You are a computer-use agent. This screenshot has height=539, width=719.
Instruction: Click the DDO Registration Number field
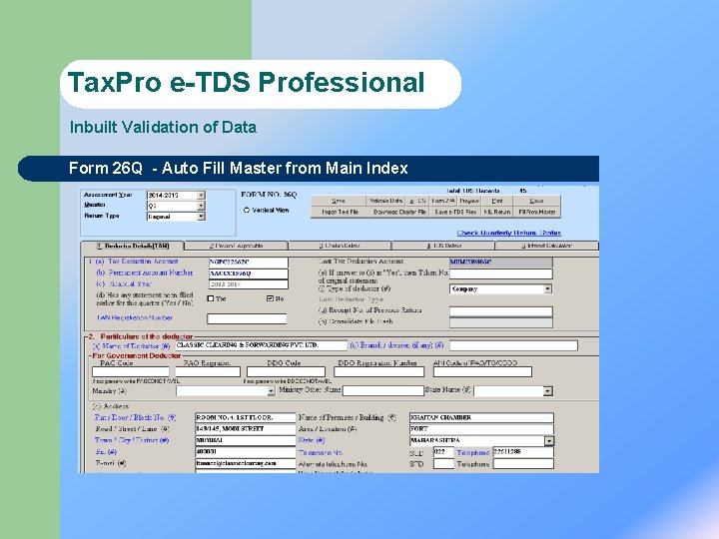pos(379,371)
